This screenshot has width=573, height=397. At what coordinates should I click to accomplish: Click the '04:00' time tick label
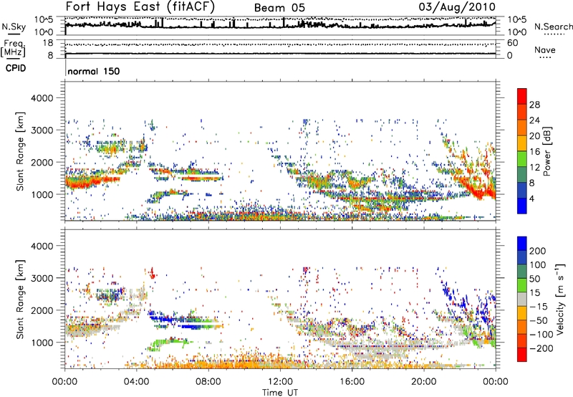(x=137, y=382)
